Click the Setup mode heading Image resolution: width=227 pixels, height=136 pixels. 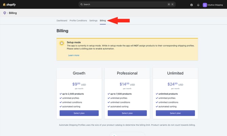(x=74, y=42)
